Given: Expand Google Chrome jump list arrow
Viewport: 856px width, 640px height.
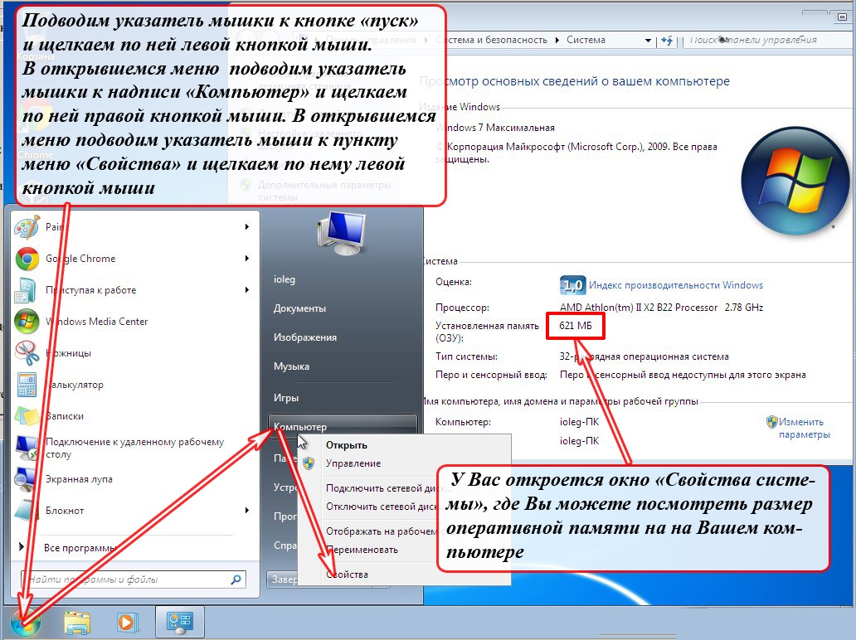Looking at the screenshot, I should (x=246, y=259).
